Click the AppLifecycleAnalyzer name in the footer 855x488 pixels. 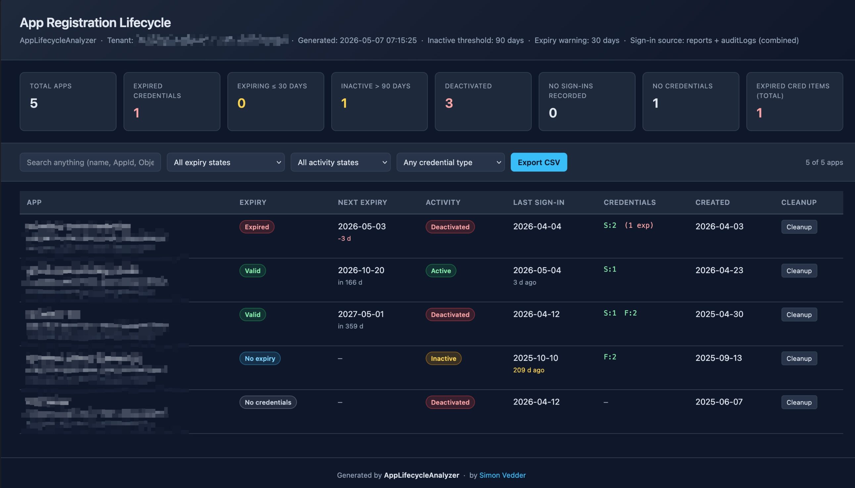(x=421, y=475)
